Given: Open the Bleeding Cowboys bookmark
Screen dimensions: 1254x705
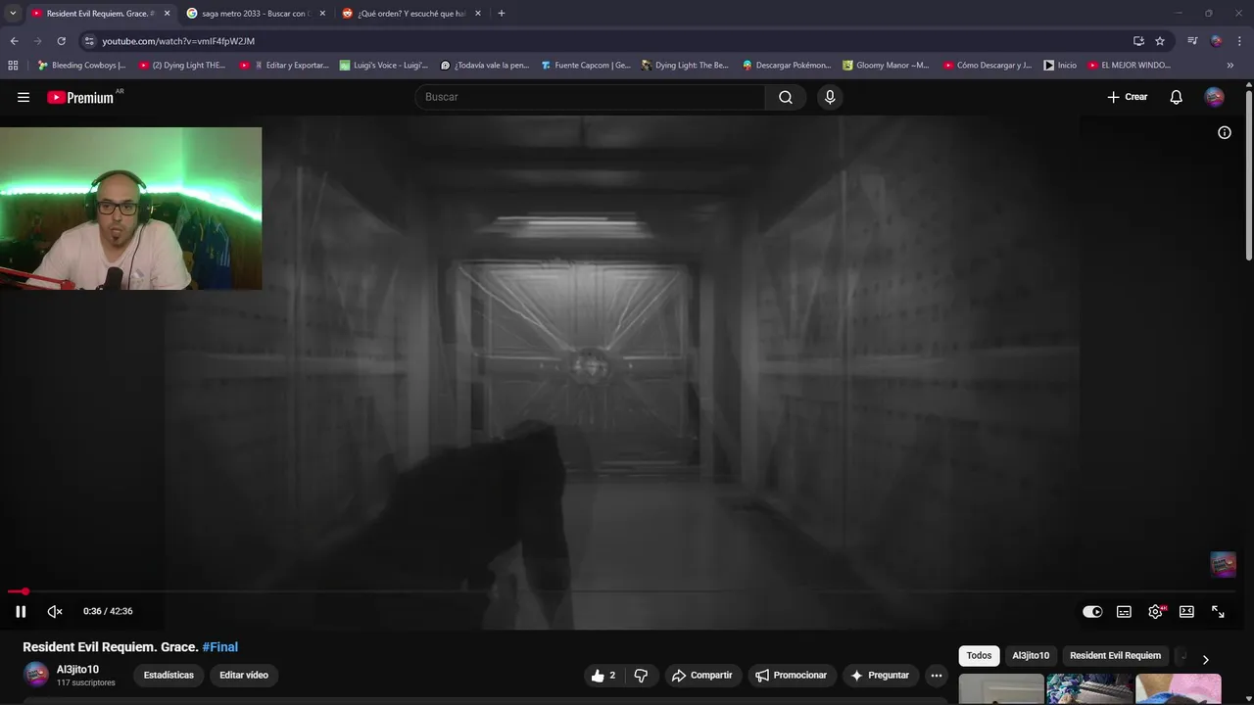Looking at the screenshot, I should point(81,66).
